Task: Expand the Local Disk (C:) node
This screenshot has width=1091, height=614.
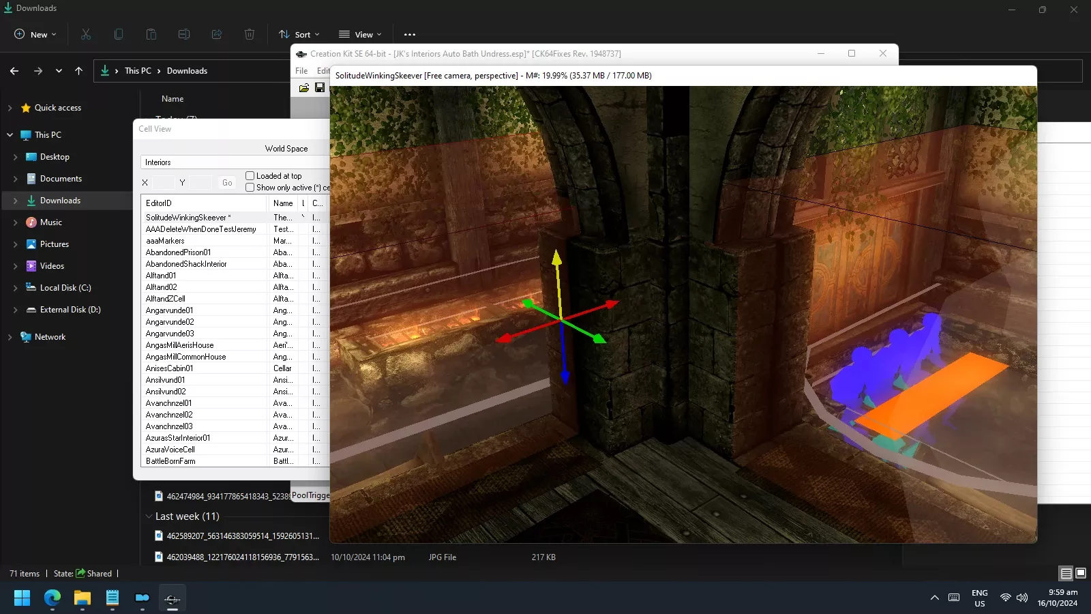Action: point(15,288)
